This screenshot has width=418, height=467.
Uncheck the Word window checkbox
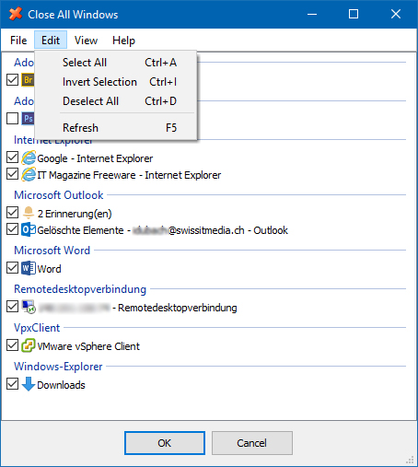pyautogui.click(x=12, y=268)
